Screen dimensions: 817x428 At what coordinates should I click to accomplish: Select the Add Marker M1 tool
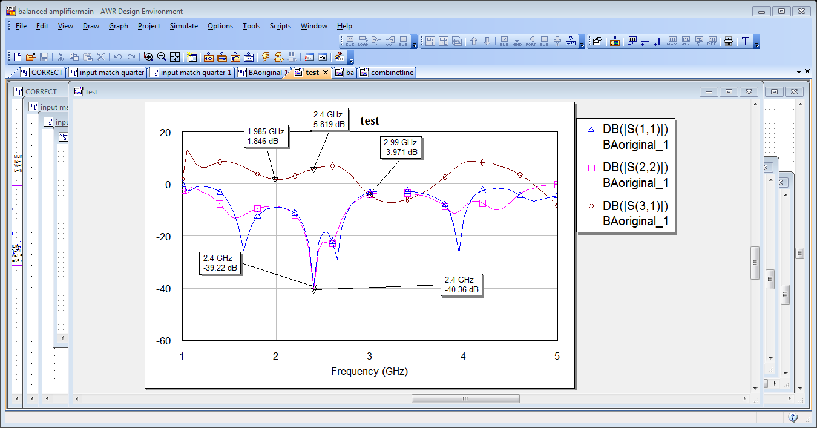click(632, 42)
